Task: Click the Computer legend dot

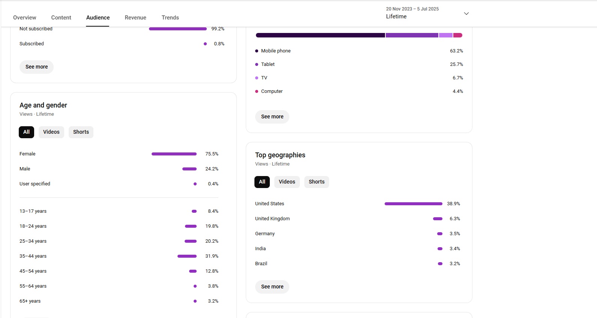Action: tap(257, 91)
